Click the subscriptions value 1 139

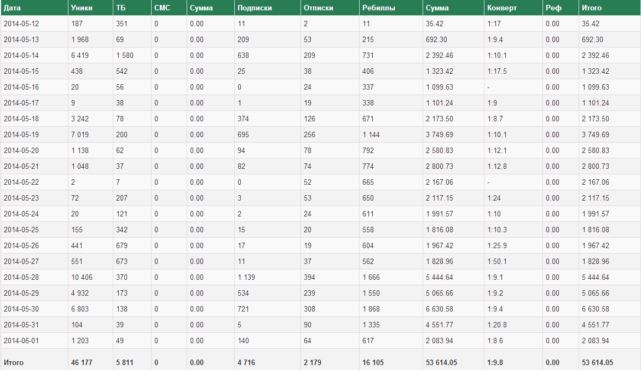click(247, 278)
